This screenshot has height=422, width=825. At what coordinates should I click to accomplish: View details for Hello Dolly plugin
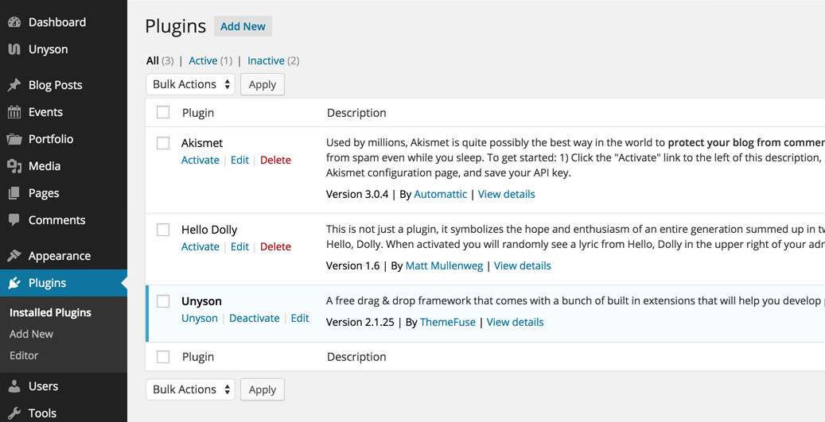[x=523, y=266]
